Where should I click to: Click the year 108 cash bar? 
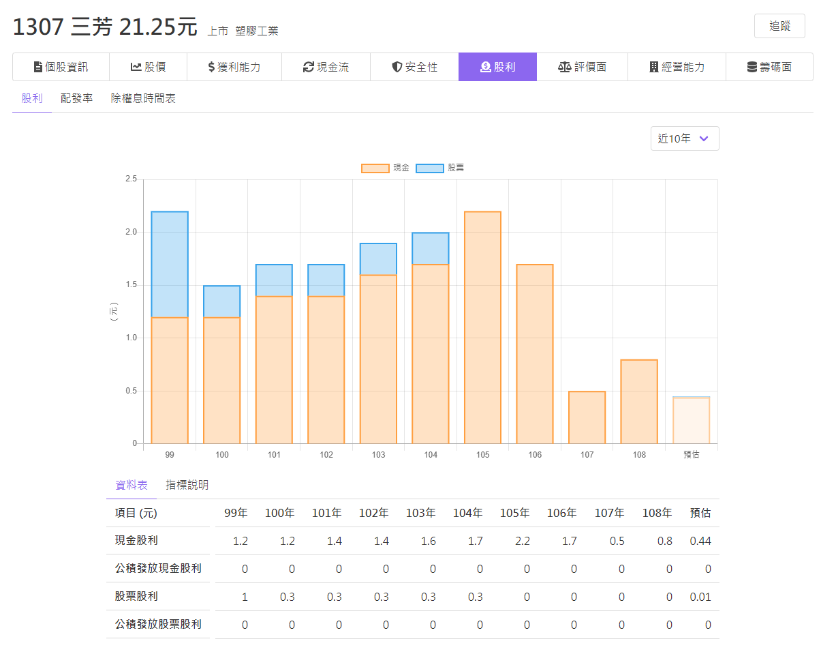(639, 402)
